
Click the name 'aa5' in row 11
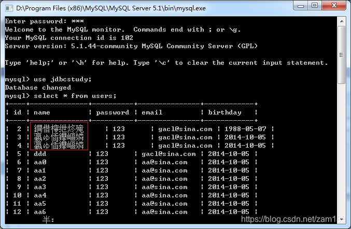[40, 204]
